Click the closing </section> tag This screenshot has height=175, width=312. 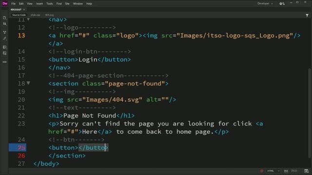[67, 156]
